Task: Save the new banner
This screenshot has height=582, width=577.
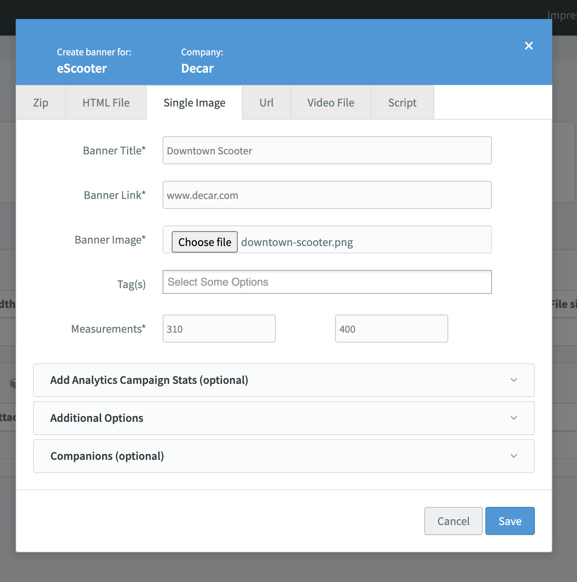Action: point(510,521)
